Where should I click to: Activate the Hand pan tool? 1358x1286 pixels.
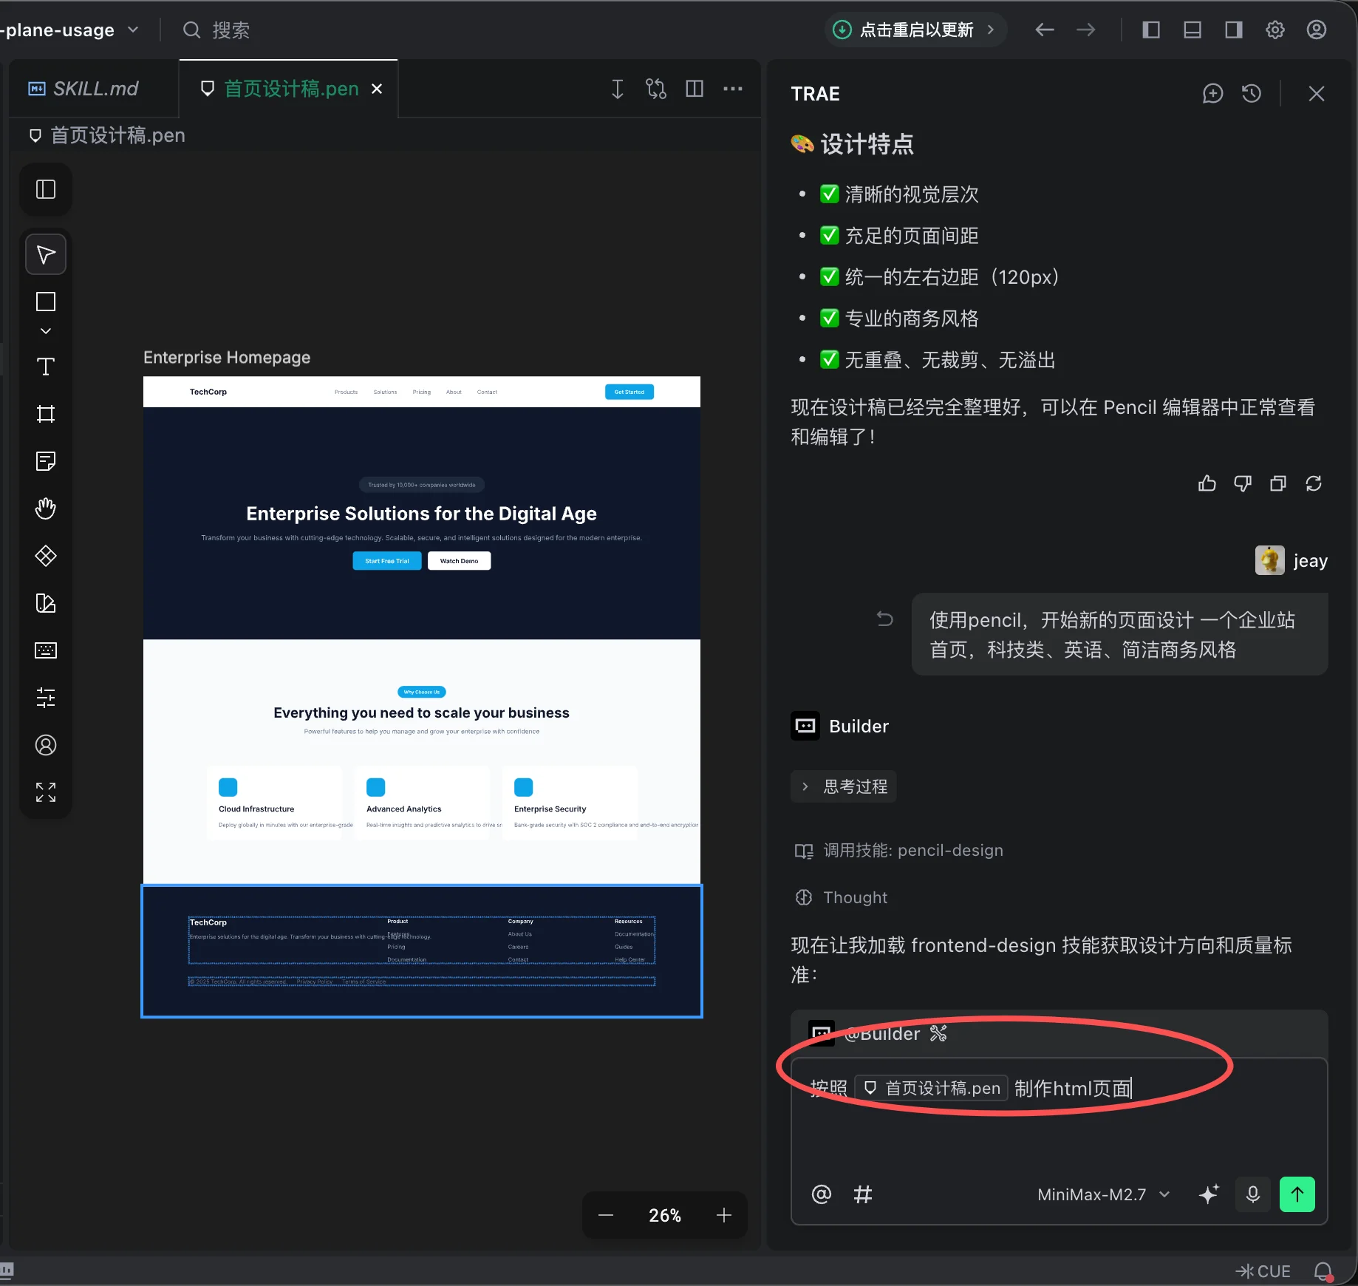click(x=46, y=508)
